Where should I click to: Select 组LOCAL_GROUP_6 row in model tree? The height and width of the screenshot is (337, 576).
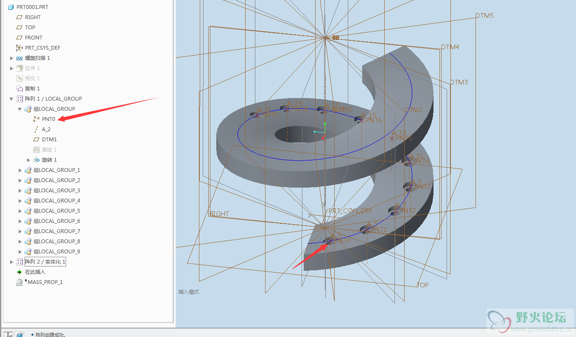52,221
